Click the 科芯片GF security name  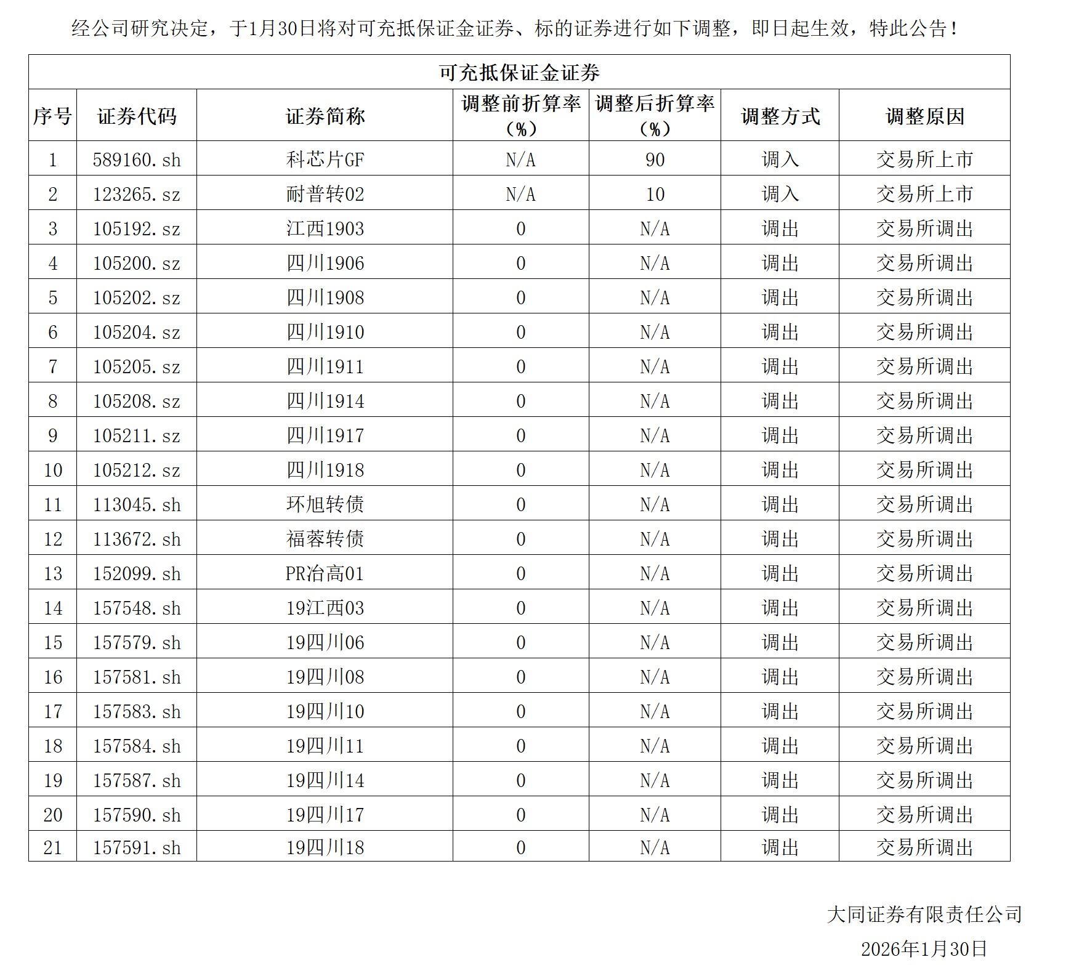click(x=325, y=159)
